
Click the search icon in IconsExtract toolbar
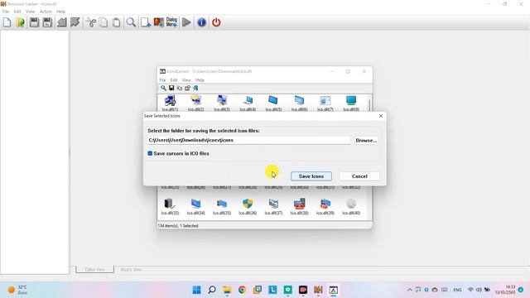(163, 89)
